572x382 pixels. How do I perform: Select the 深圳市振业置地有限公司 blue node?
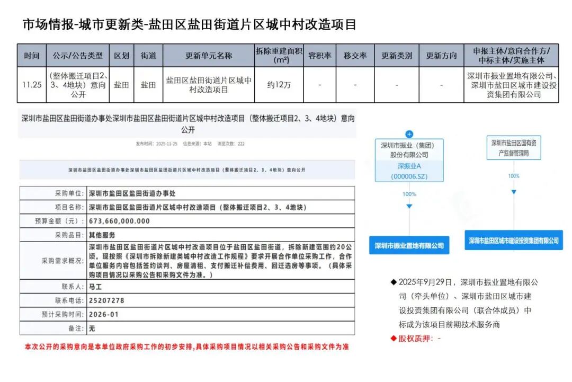click(x=409, y=246)
